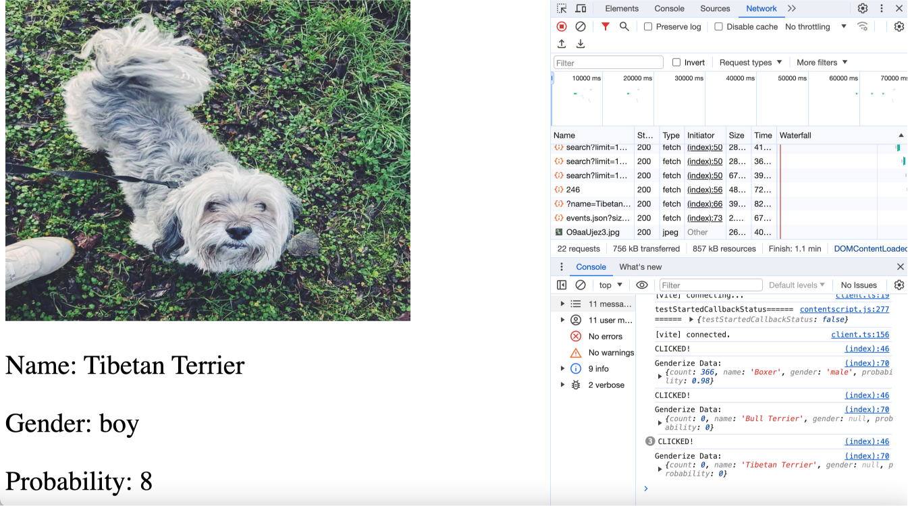Clear the console output

[x=581, y=285]
